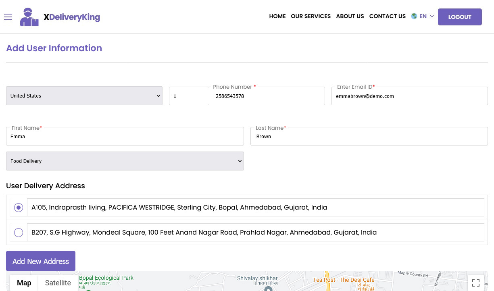Viewport: 494px width, 291px height.
Task: Click the Enter Email ID field
Action: coord(409,96)
